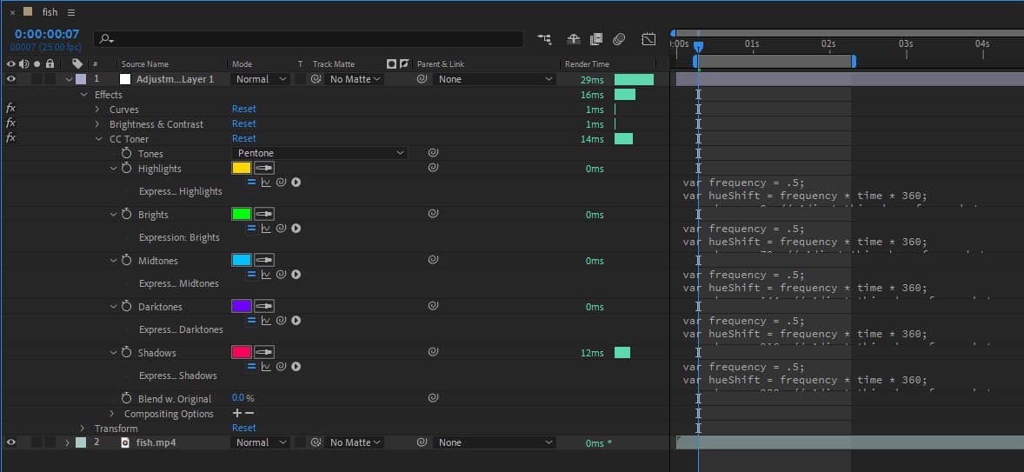The width and height of the screenshot is (1024, 472).
Task: Click the Render Time column header
Action: 587,64
